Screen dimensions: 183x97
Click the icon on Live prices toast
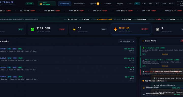[x=155, y=86]
